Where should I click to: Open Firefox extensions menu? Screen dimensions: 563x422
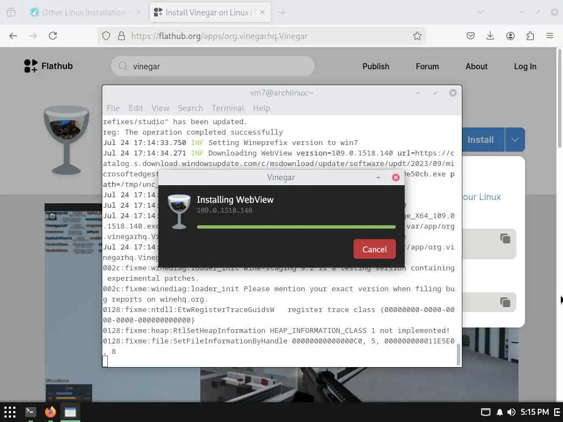pos(530,36)
